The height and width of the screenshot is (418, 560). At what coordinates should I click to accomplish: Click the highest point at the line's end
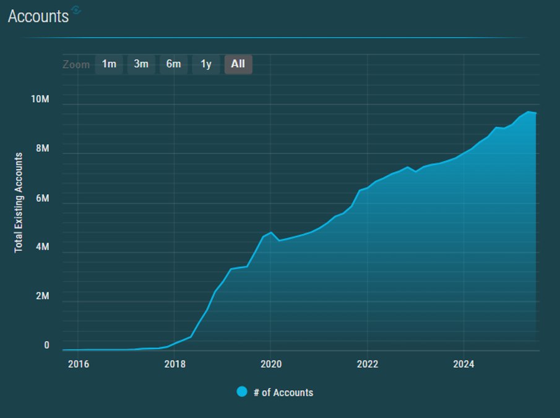tap(528, 112)
